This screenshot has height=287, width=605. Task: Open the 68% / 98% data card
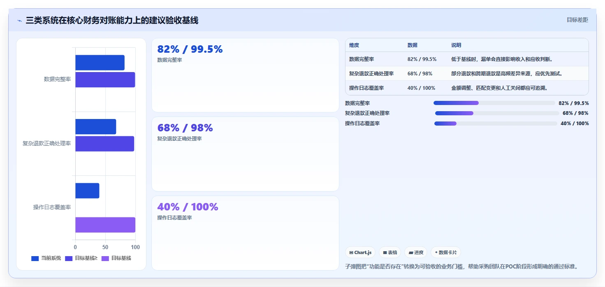pos(245,154)
